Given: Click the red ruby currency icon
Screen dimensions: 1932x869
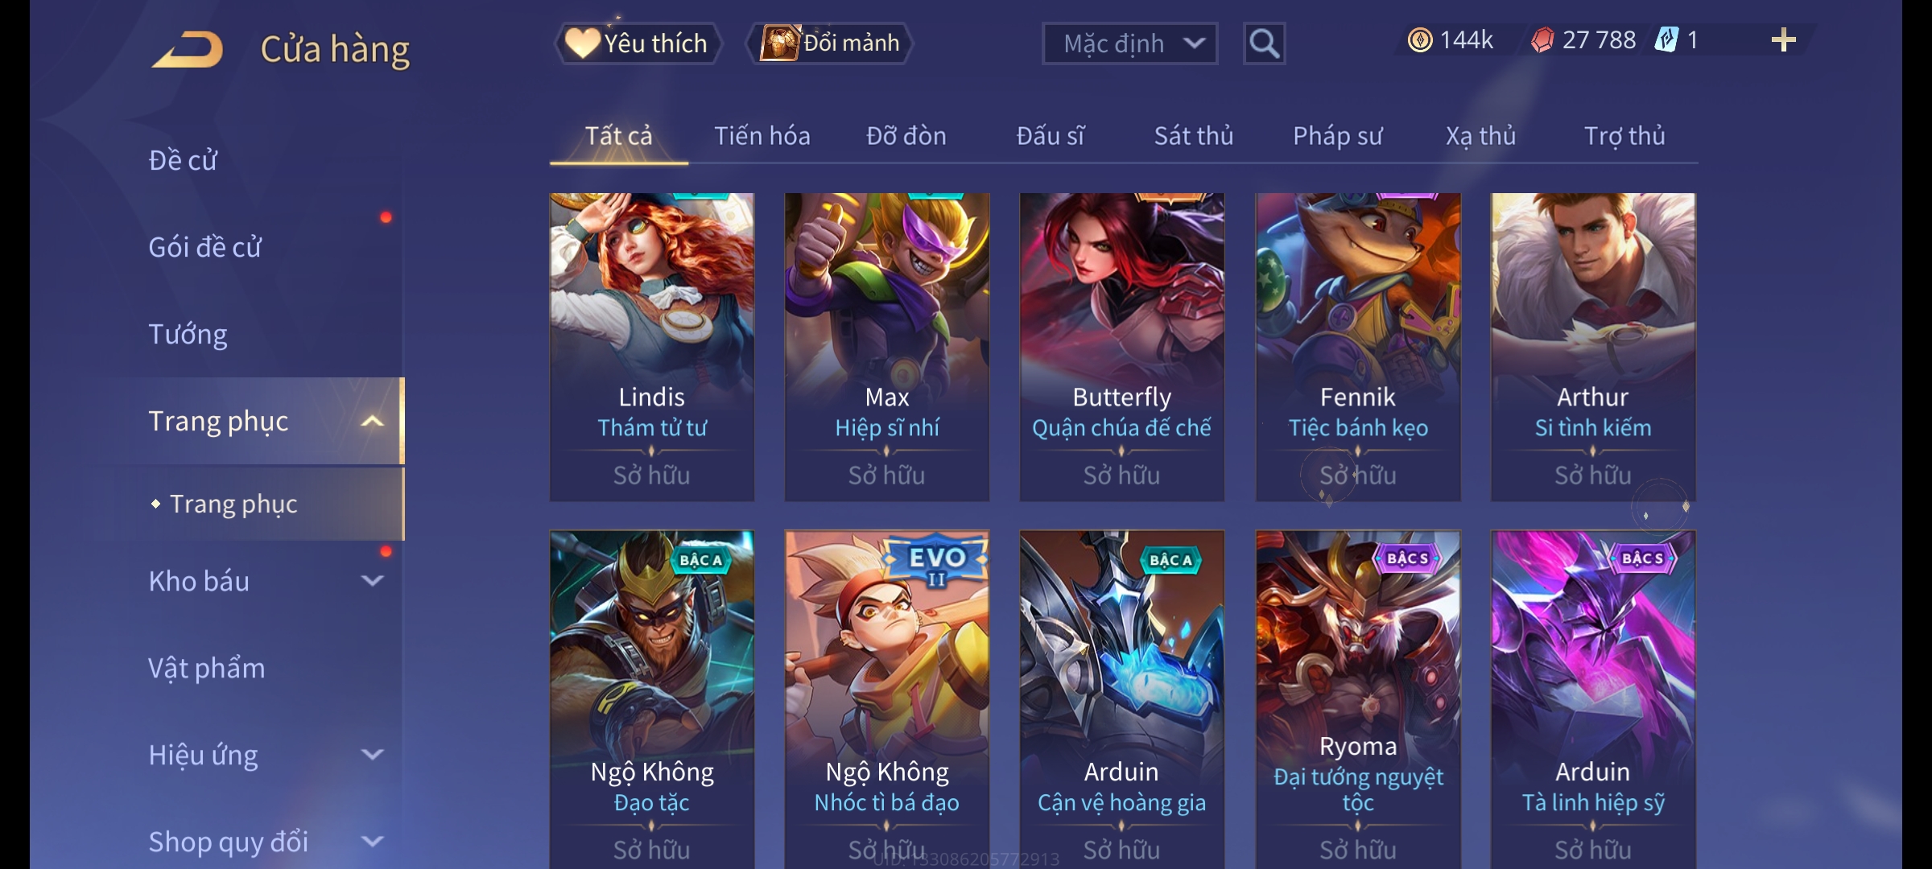Looking at the screenshot, I should pos(1542,40).
